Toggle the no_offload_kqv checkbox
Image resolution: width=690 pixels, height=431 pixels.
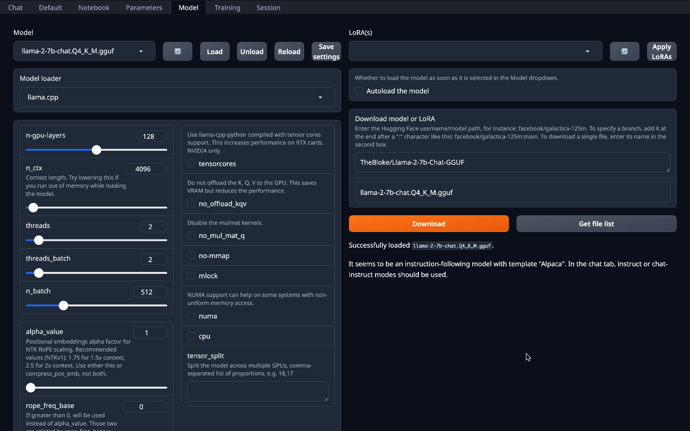point(191,203)
